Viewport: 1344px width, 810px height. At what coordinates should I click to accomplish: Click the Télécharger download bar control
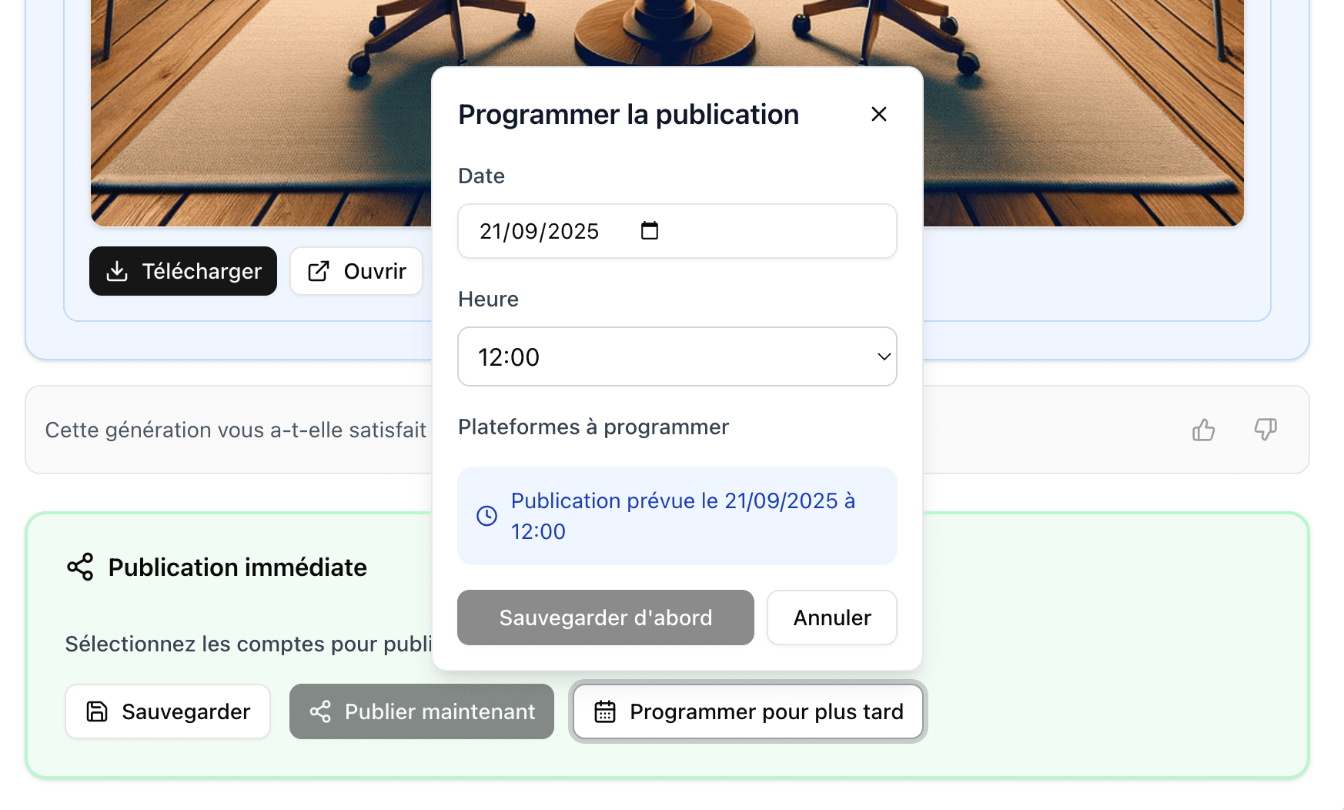coord(182,271)
